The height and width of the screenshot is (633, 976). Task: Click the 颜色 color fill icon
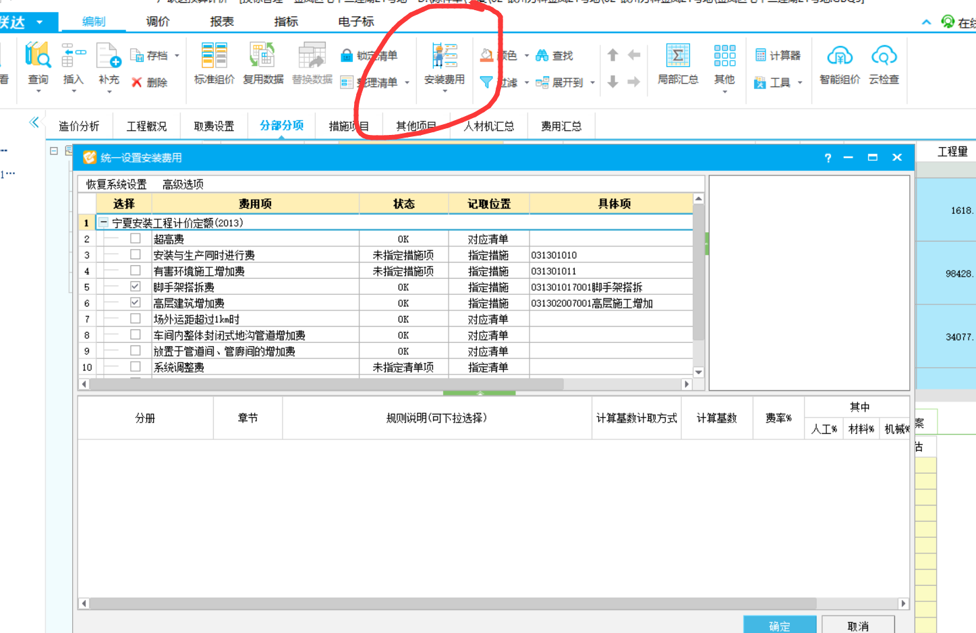[x=486, y=55]
